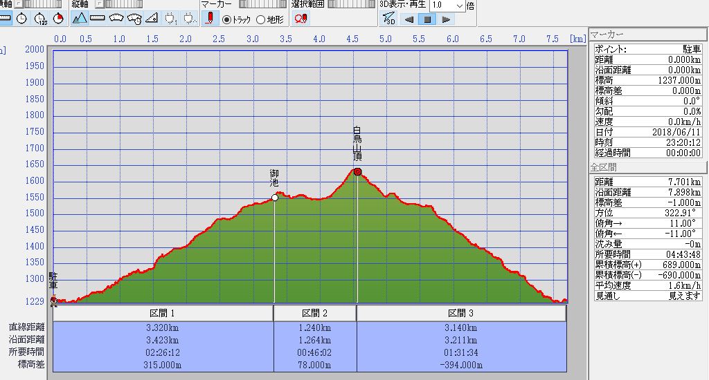Open the 3D view icon
The width and height of the screenshot is (709, 380).
(388, 19)
